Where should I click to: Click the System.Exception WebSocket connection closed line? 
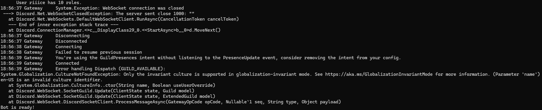tap(92, 8)
